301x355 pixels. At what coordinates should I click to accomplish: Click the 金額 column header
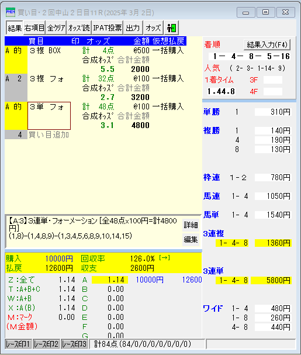(x=141, y=41)
